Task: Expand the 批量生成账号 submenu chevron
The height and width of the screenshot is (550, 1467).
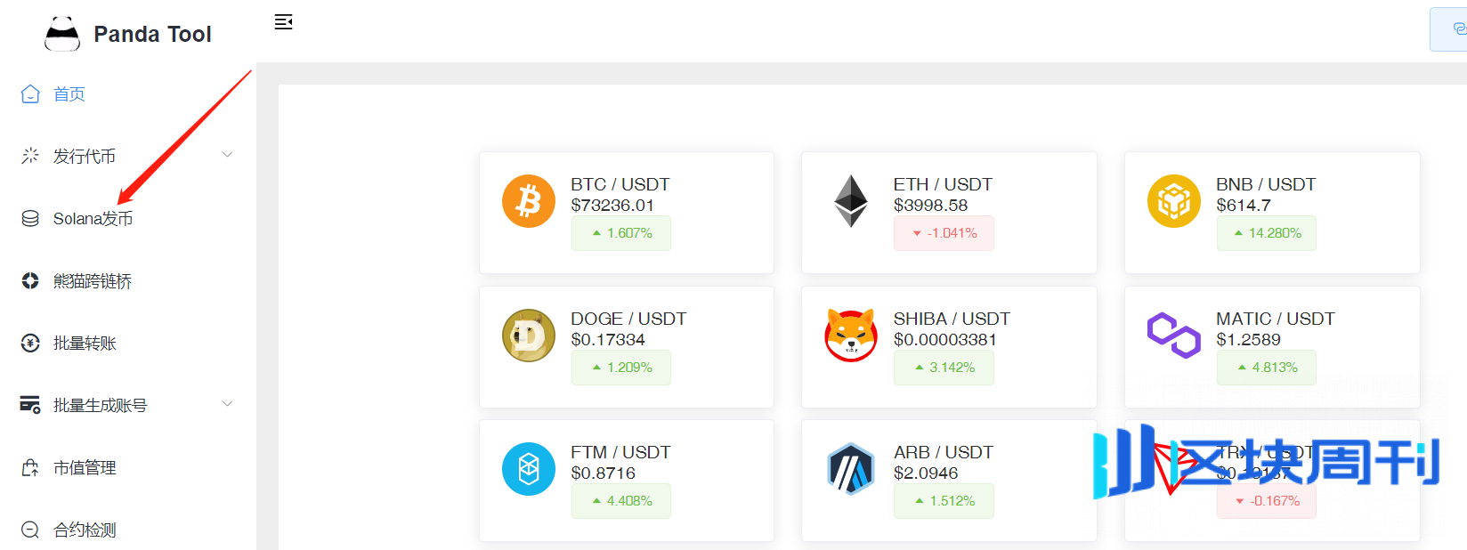Action: pyautogui.click(x=227, y=404)
